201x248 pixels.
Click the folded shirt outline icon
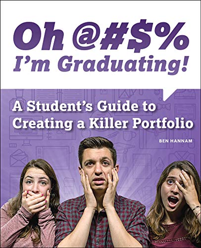click(182, 157)
